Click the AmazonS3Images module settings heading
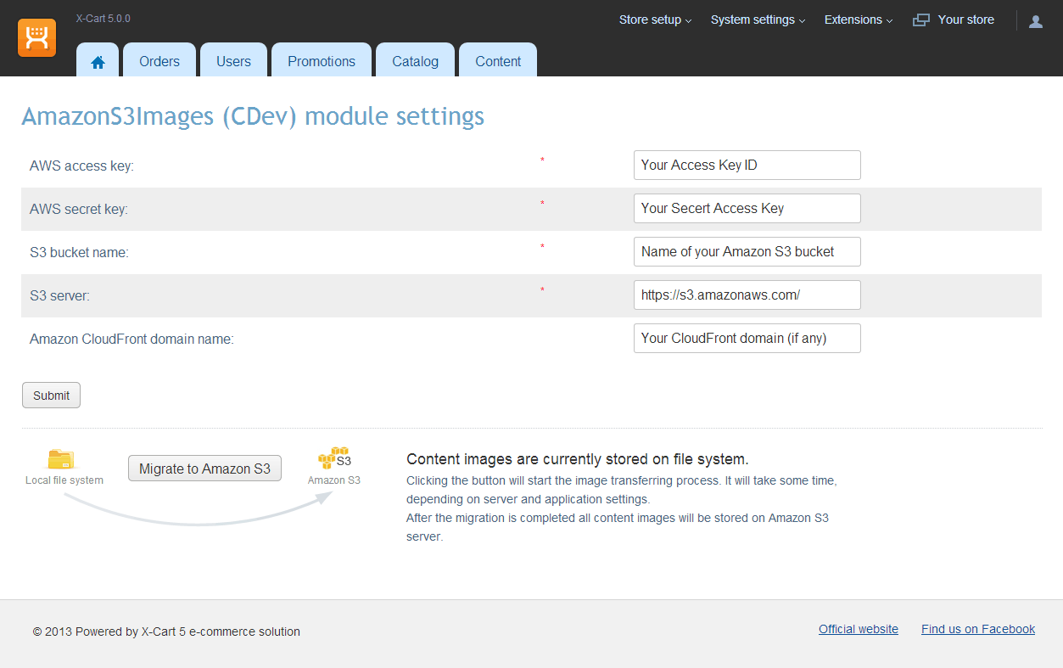 (x=253, y=116)
